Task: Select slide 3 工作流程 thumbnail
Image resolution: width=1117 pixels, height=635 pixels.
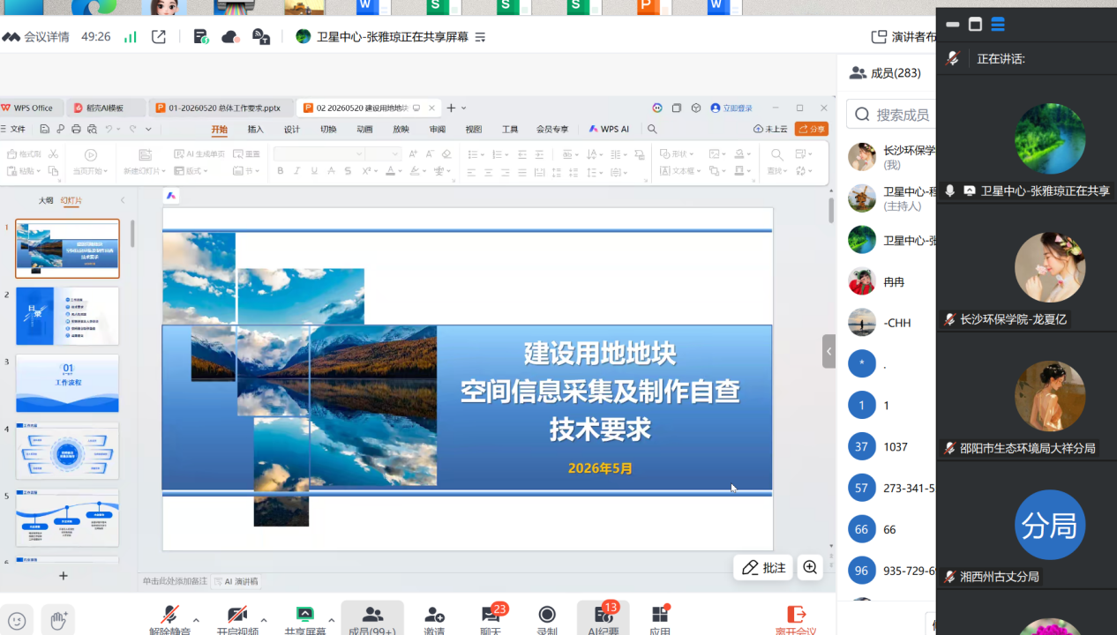Action: pyautogui.click(x=67, y=383)
